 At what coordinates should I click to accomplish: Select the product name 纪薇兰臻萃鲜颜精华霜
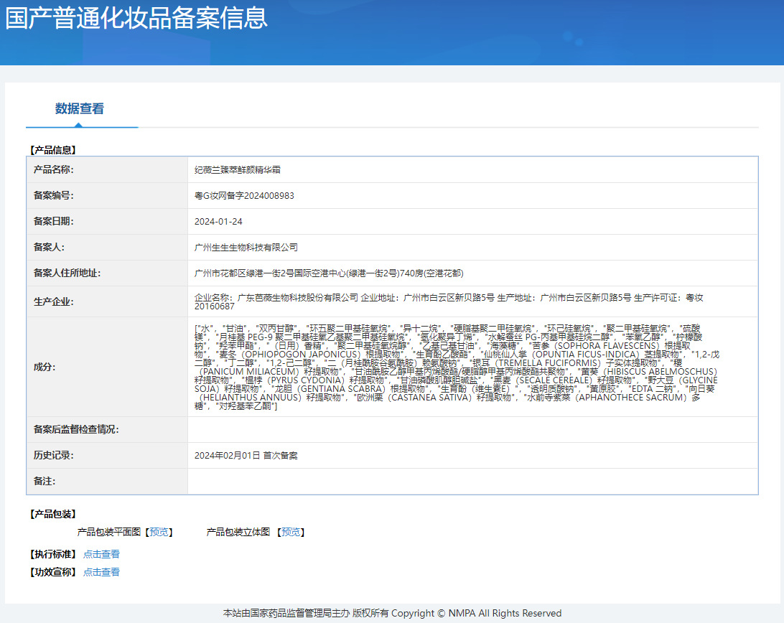237,170
